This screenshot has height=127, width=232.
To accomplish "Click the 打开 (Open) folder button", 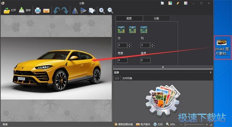I will pos(10,10).
